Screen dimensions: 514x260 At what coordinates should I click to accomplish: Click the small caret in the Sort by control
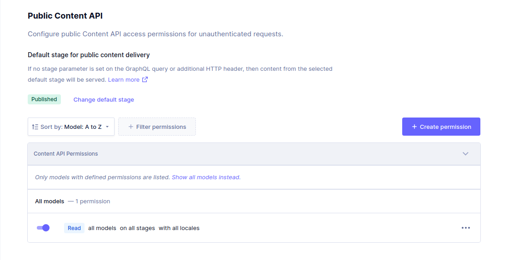pyautogui.click(x=107, y=127)
